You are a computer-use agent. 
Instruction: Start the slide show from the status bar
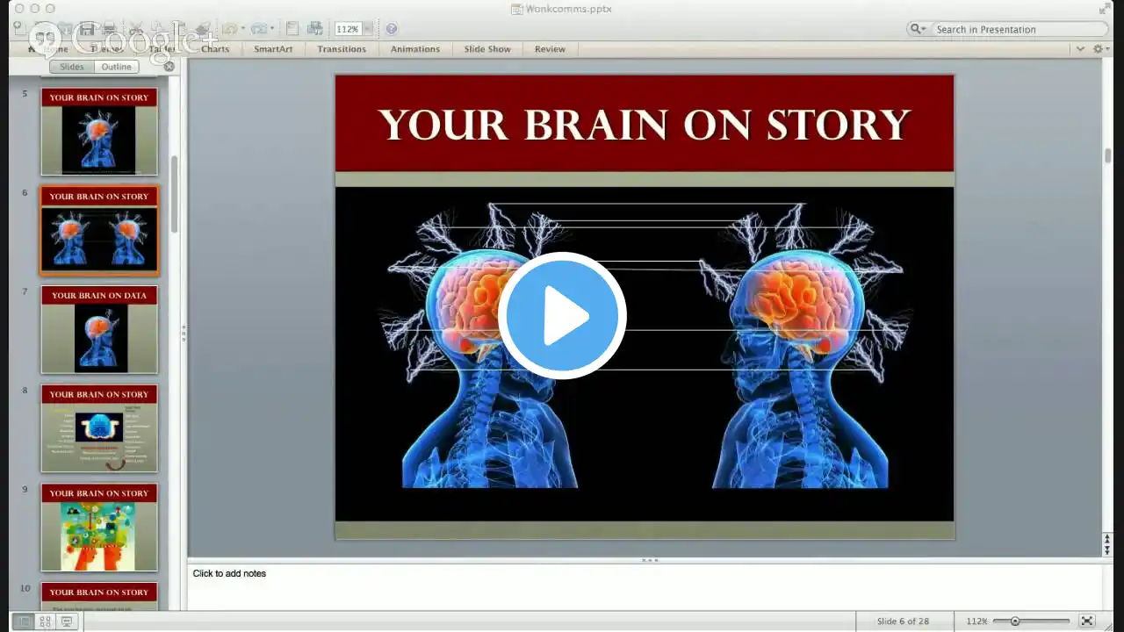(66, 621)
